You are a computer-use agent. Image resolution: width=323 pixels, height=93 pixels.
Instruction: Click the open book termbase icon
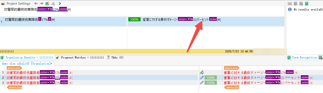pos(290,4)
